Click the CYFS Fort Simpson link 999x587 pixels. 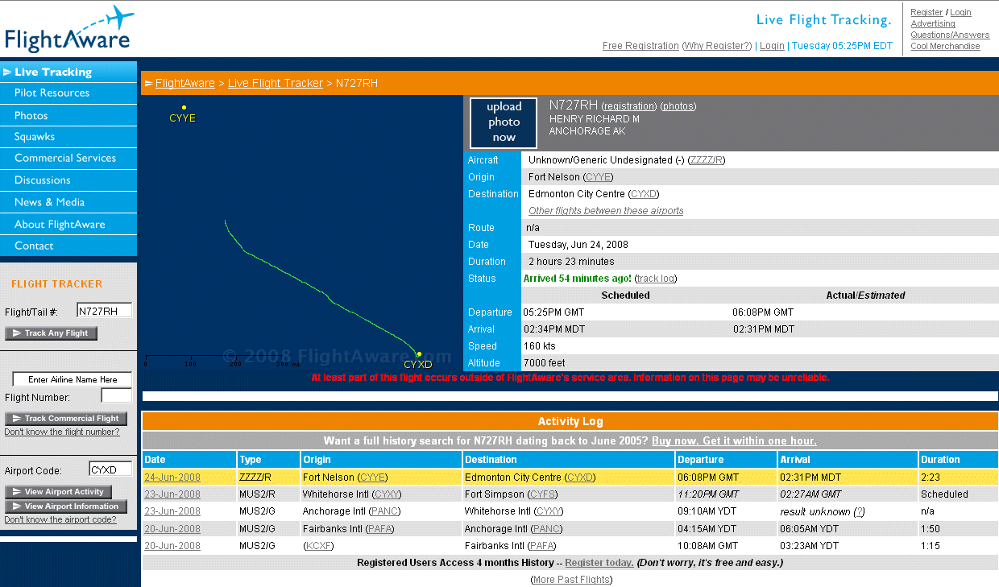click(x=543, y=494)
